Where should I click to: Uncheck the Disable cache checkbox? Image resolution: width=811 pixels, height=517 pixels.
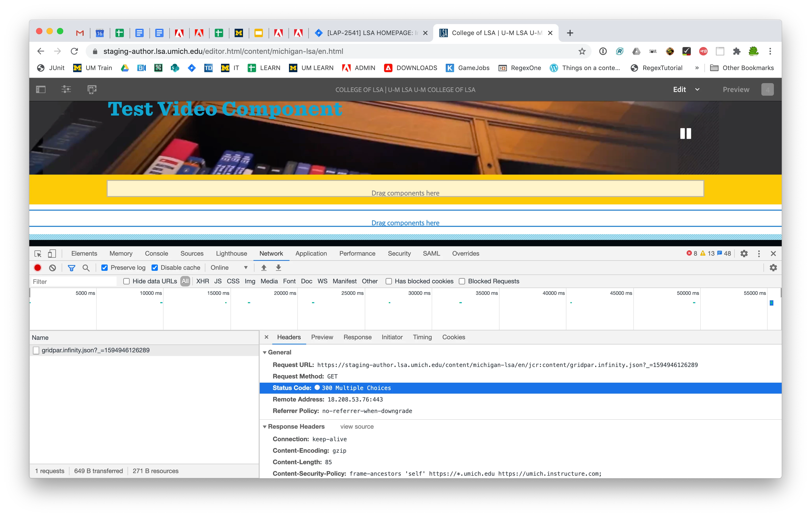(x=155, y=268)
